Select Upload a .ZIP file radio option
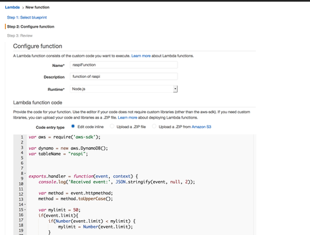Image resolution: width=310 pixels, height=235 pixels. 112,126
